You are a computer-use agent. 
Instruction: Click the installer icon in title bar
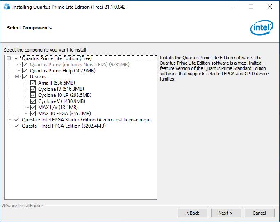click(x=6, y=7)
